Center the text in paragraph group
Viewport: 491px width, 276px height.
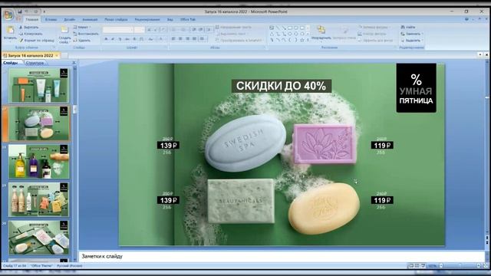point(180,39)
